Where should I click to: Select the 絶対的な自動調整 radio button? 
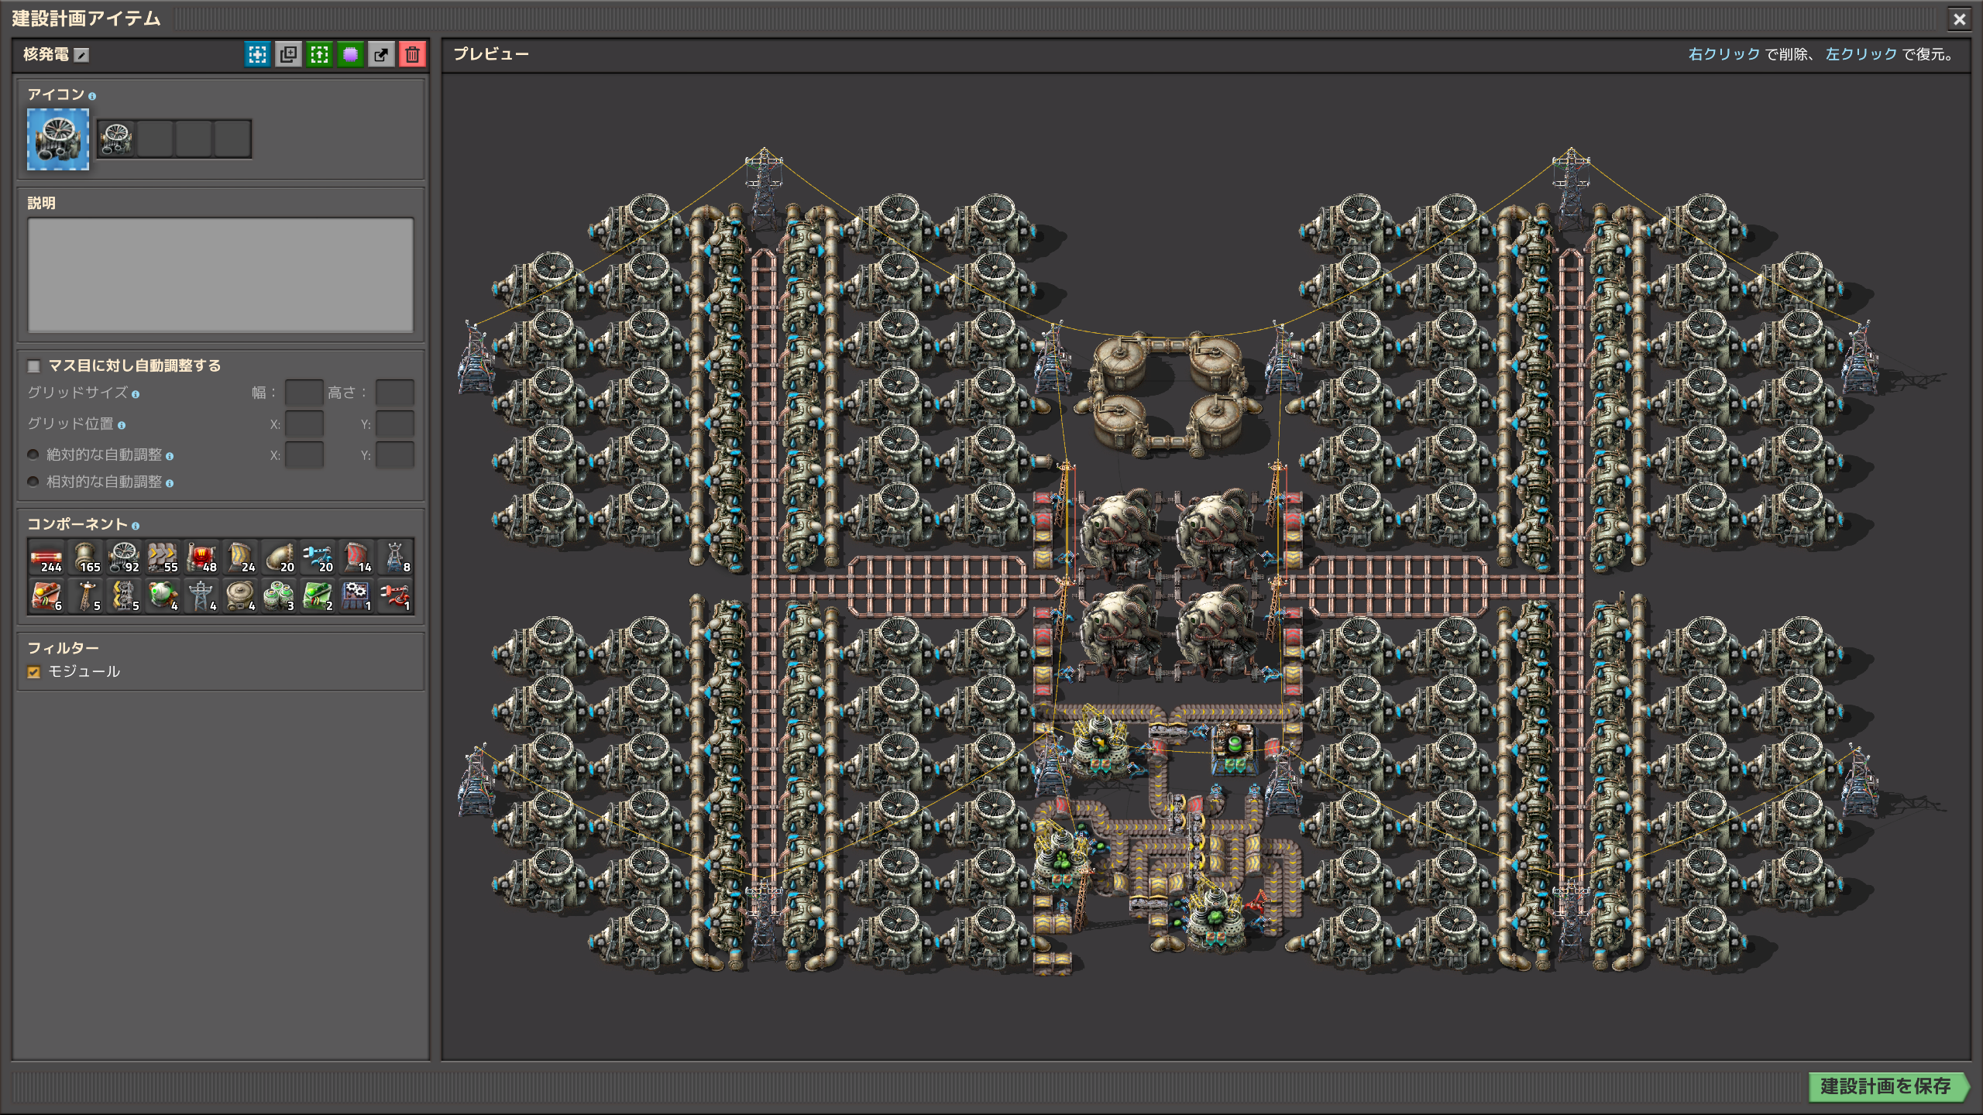(x=33, y=455)
